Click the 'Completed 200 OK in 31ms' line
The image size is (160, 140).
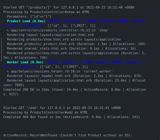[74, 92]
